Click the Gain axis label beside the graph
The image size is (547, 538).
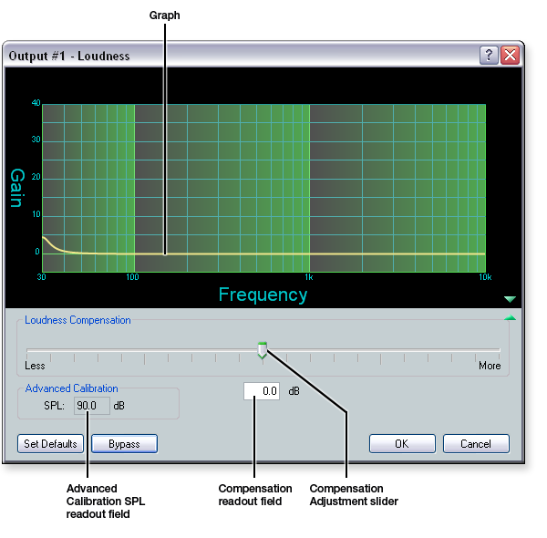16,188
